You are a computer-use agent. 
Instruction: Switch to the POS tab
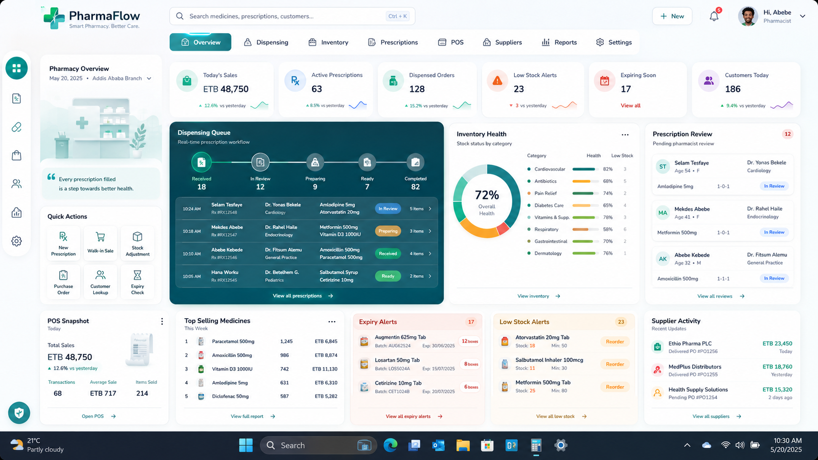[x=451, y=42]
